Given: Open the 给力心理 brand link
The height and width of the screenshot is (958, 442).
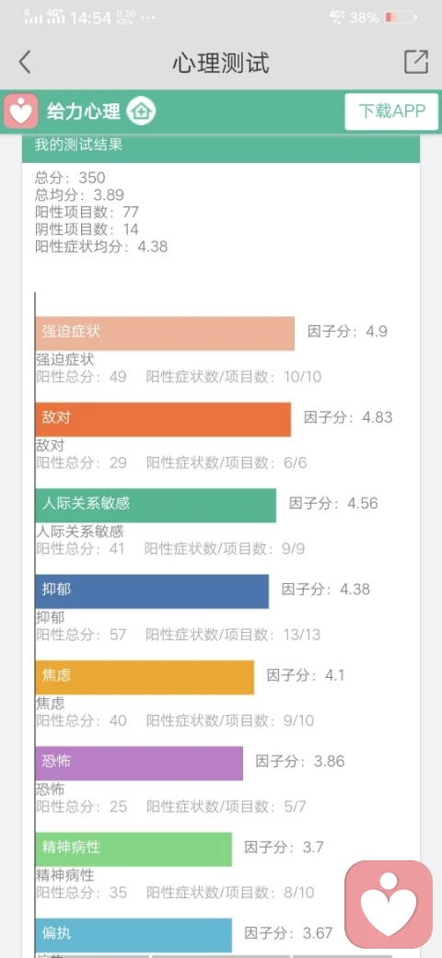Looking at the screenshot, I should pos(84,111).
